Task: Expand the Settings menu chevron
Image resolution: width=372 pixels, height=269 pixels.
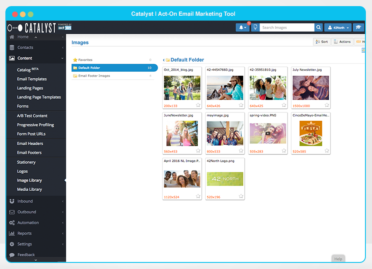Action: (x=63, y=244)
